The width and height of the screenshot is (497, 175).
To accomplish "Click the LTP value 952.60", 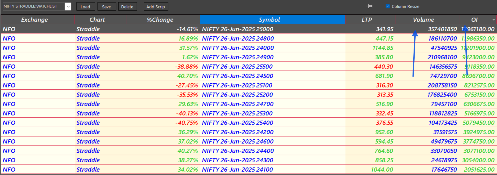I will point(384,132).
